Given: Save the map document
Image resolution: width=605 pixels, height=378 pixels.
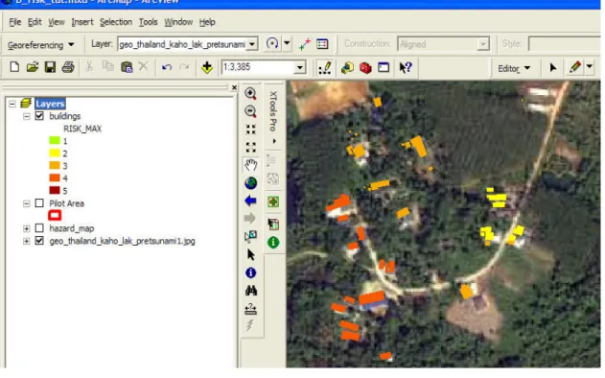Looking at the screenshot, I should tap(50, 67).
